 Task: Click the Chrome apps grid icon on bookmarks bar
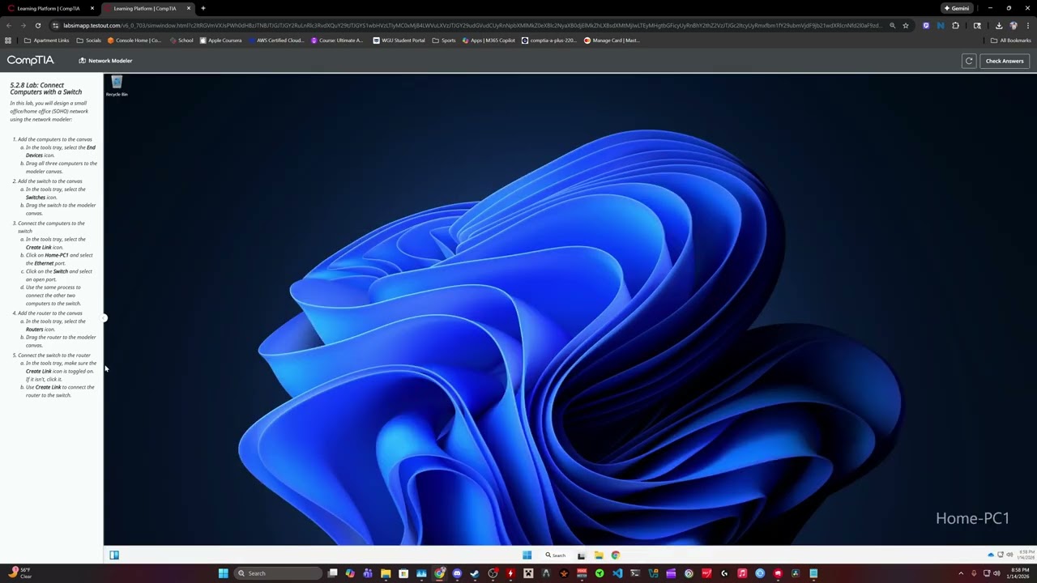click(8, 40)
